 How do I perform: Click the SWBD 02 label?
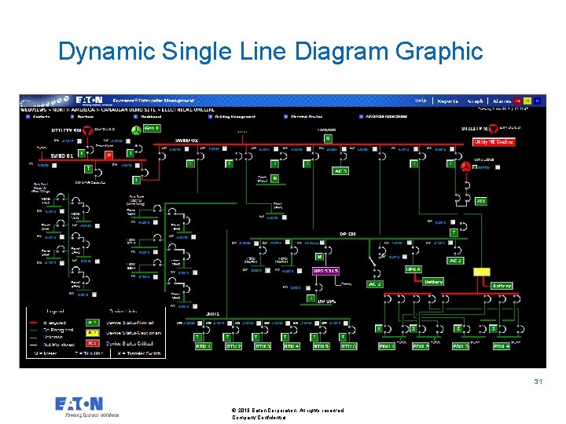pos(186,141)
